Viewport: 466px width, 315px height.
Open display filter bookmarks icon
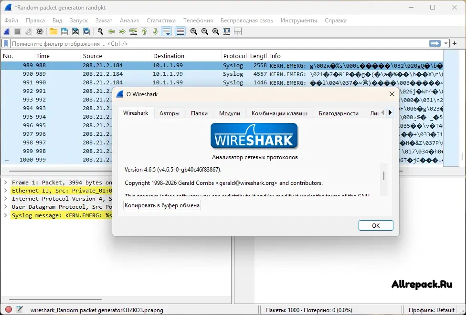click(6, 43)
